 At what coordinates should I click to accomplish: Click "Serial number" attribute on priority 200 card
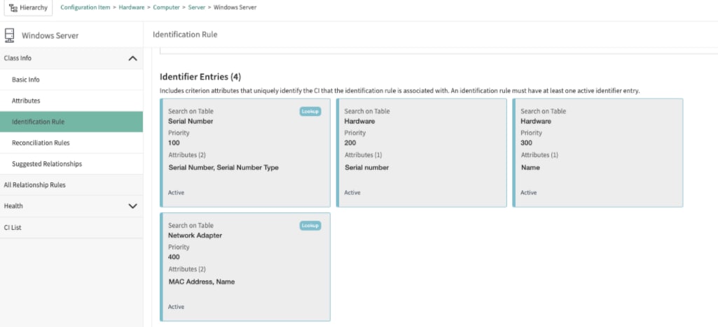367,168
